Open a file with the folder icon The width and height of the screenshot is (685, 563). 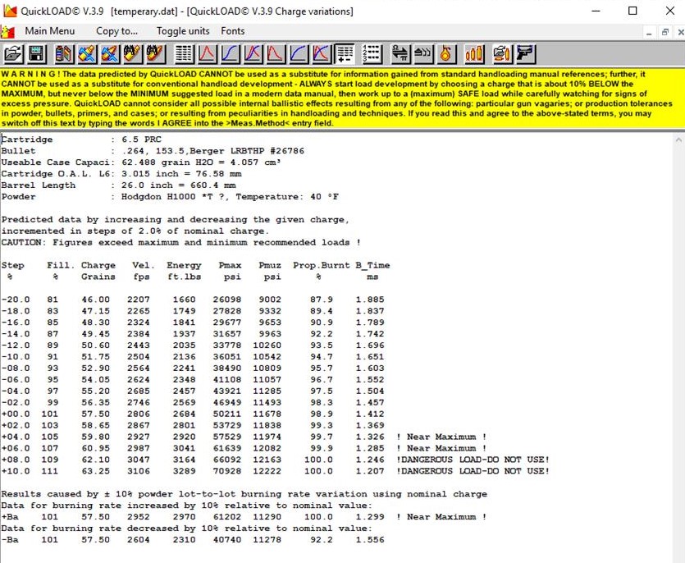tap(13, 54)
